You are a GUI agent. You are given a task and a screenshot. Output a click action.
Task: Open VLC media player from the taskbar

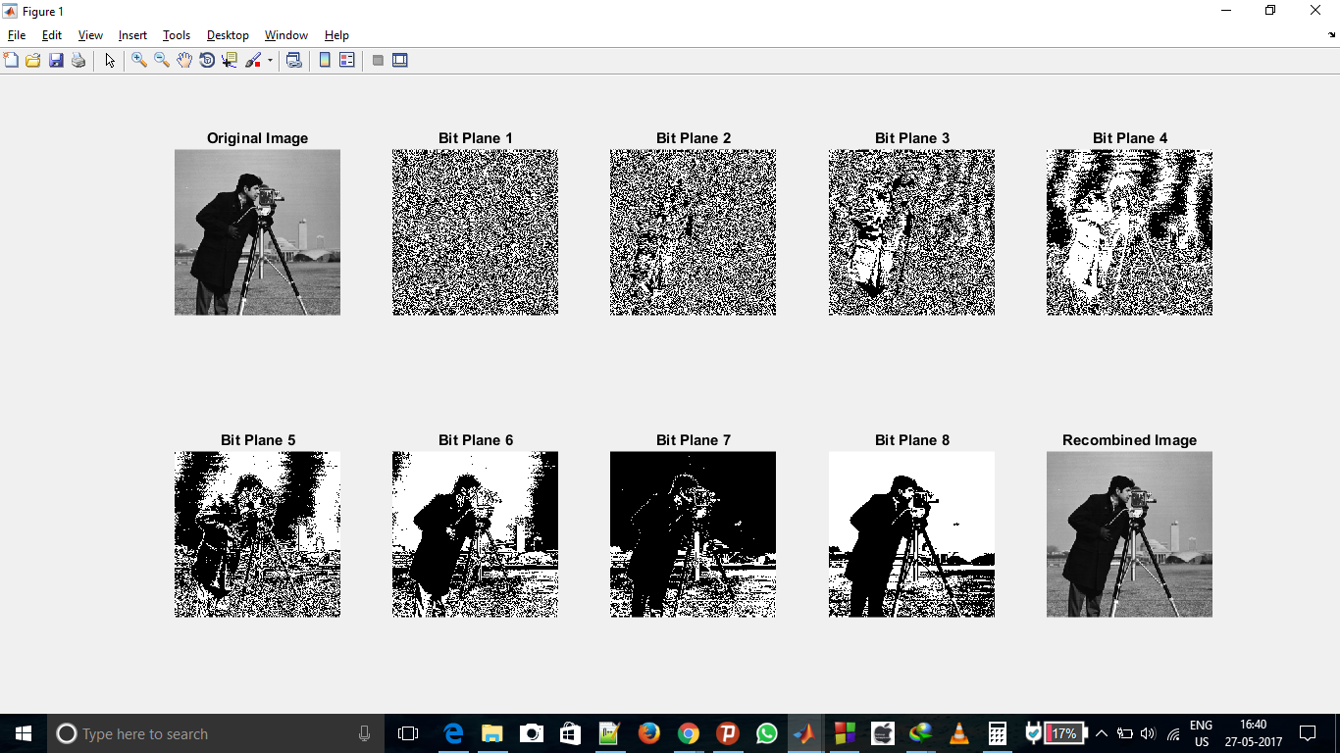[959, 733]
